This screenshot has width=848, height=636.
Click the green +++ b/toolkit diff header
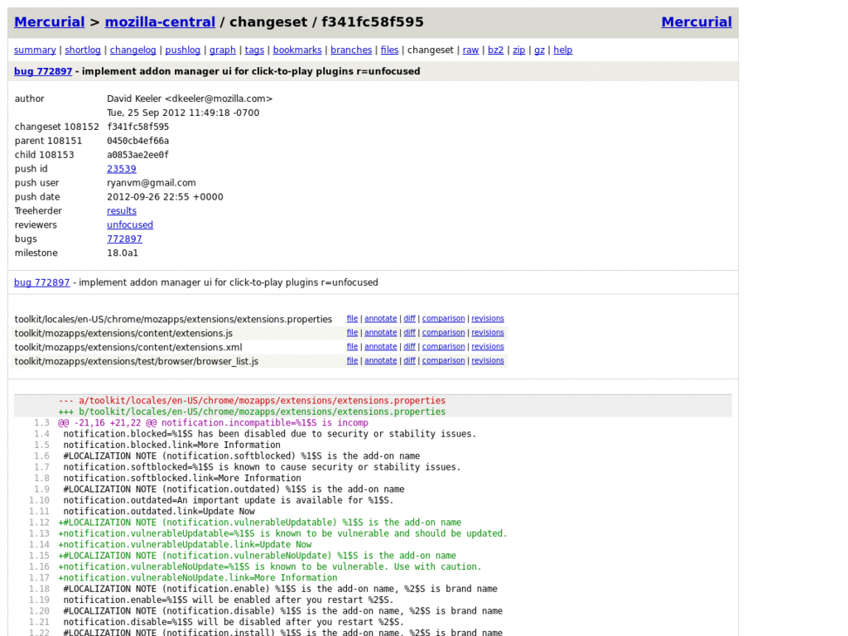252,412
